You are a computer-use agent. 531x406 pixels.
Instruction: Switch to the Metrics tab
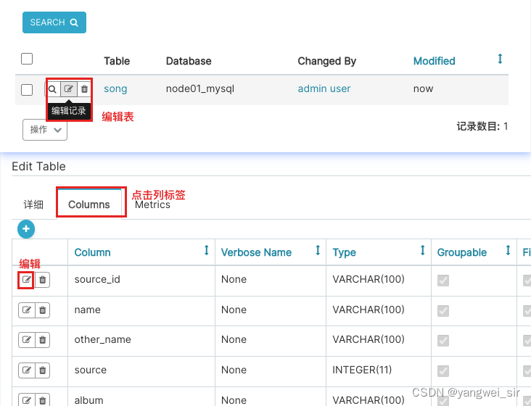(x=153, y=204)
